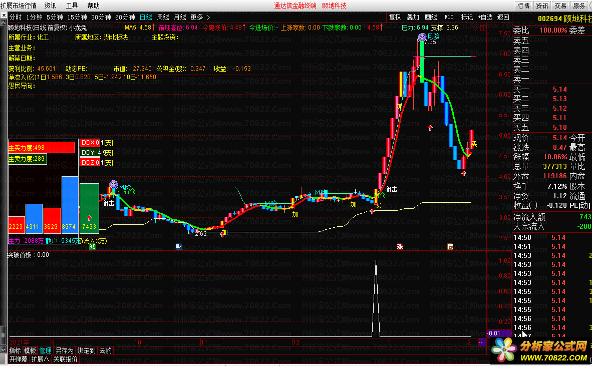
Task: Click the 2021年 label on time axis
Action: point(19,342)
